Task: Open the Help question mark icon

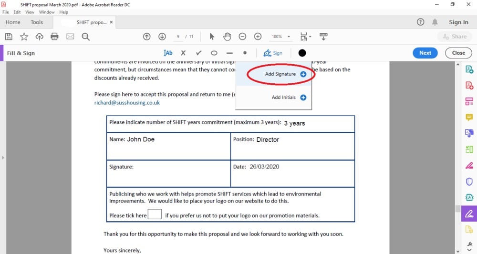Action: coord(420,22)
